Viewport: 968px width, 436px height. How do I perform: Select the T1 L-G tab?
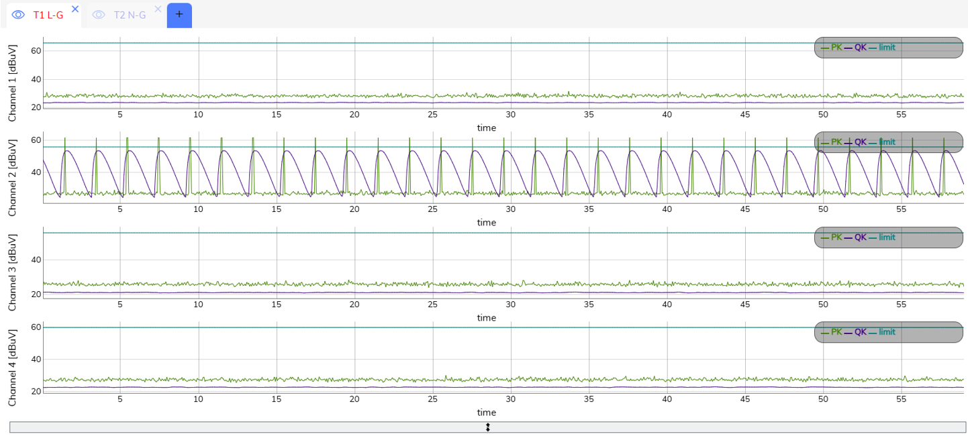47,14
